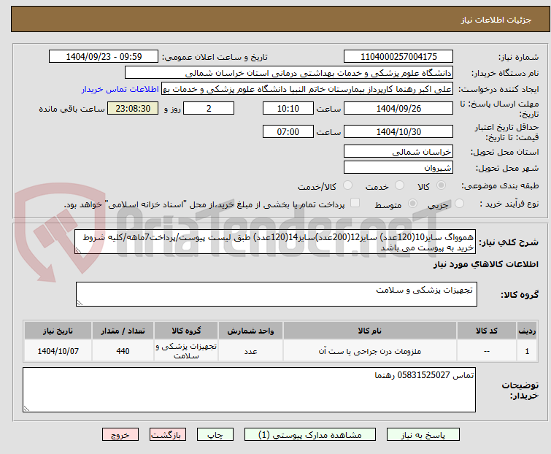Click the quantity cell 440
This screenshot has height=454, width=551.
[x=123, y=350]
